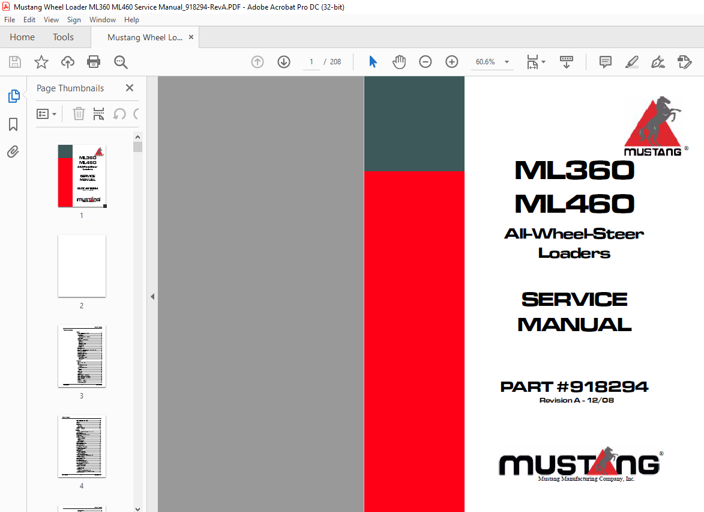The height and width of the screenshot is (512, 704).
Task: Click the page number input field
Action: pos(311,62)
